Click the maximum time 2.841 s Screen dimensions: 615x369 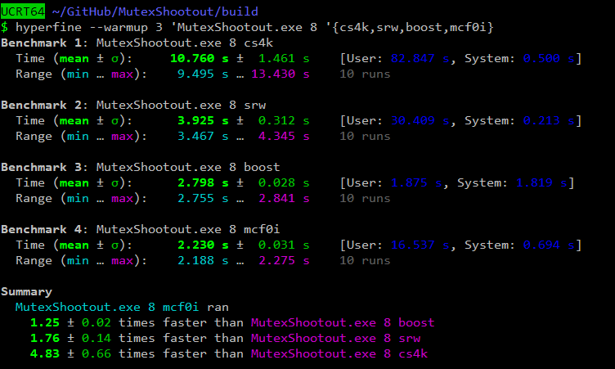(x=284, y=198)
